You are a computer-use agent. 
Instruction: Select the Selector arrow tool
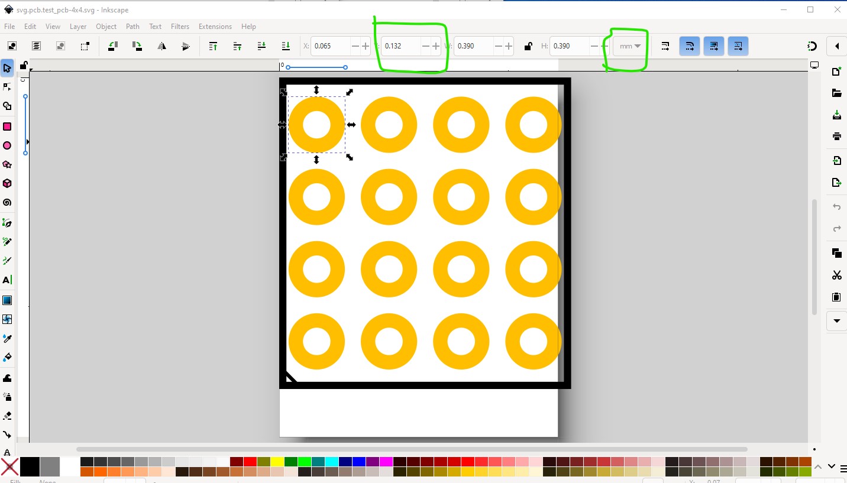(7, 68)
